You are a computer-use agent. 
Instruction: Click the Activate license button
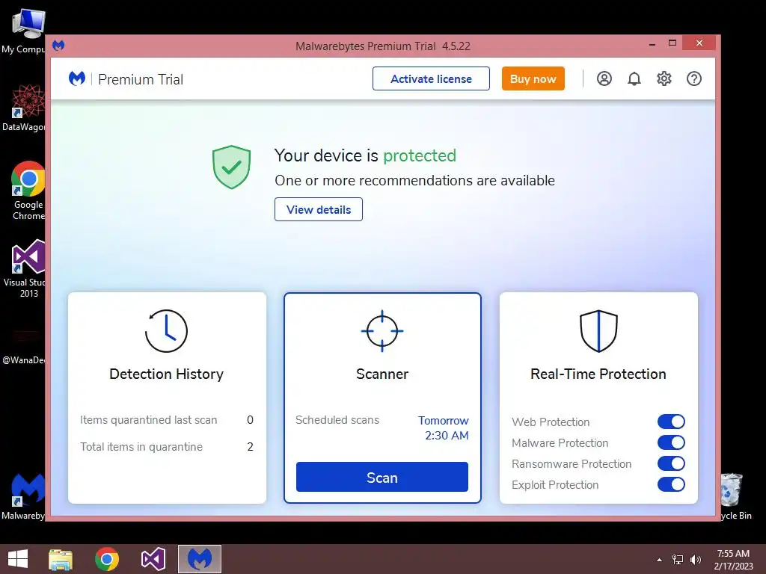point(431,78)
